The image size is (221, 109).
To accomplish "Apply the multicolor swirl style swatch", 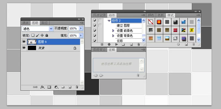I will point(183,30).
